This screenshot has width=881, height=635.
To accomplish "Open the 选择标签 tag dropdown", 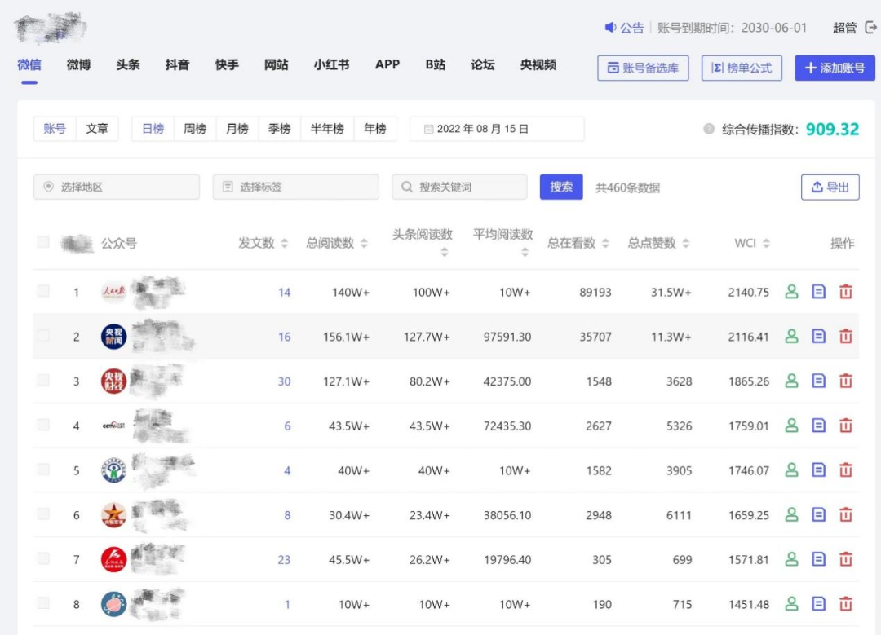I will tap(294, 187).
